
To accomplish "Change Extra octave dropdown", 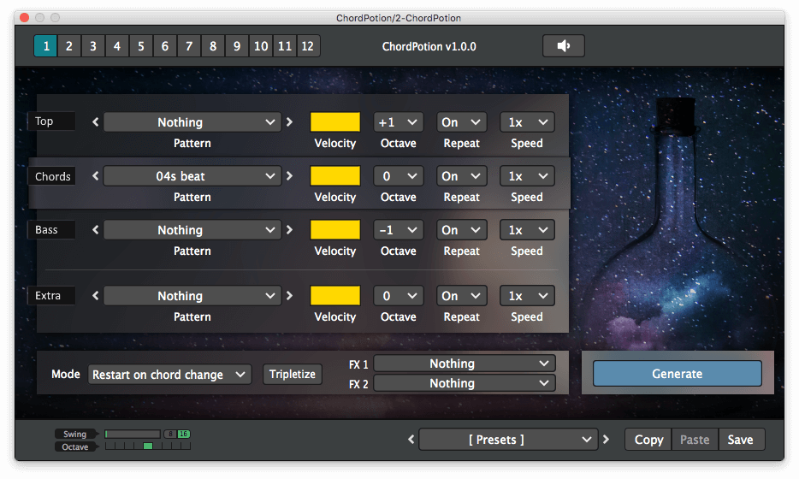I will tap(398, 296).
